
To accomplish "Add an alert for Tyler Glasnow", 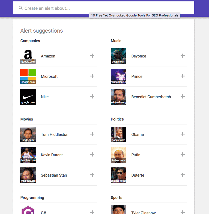I will point(183,212).
